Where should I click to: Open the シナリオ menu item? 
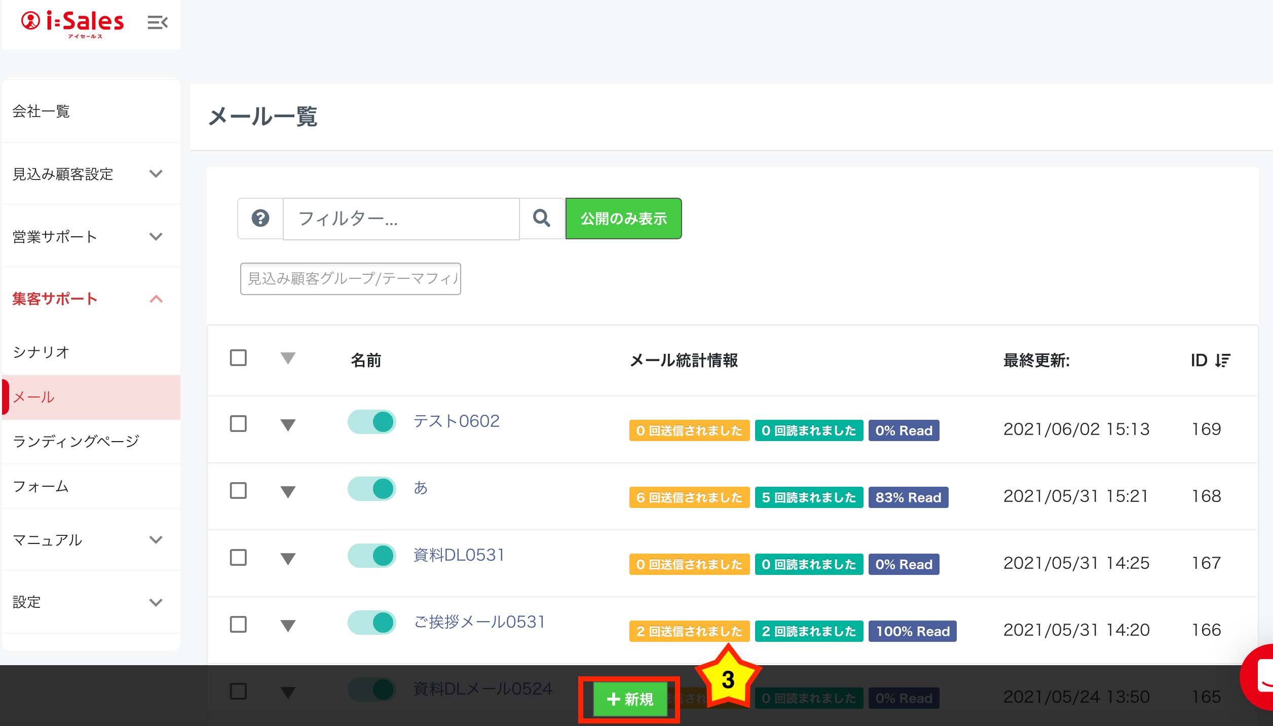pos(42,352)
